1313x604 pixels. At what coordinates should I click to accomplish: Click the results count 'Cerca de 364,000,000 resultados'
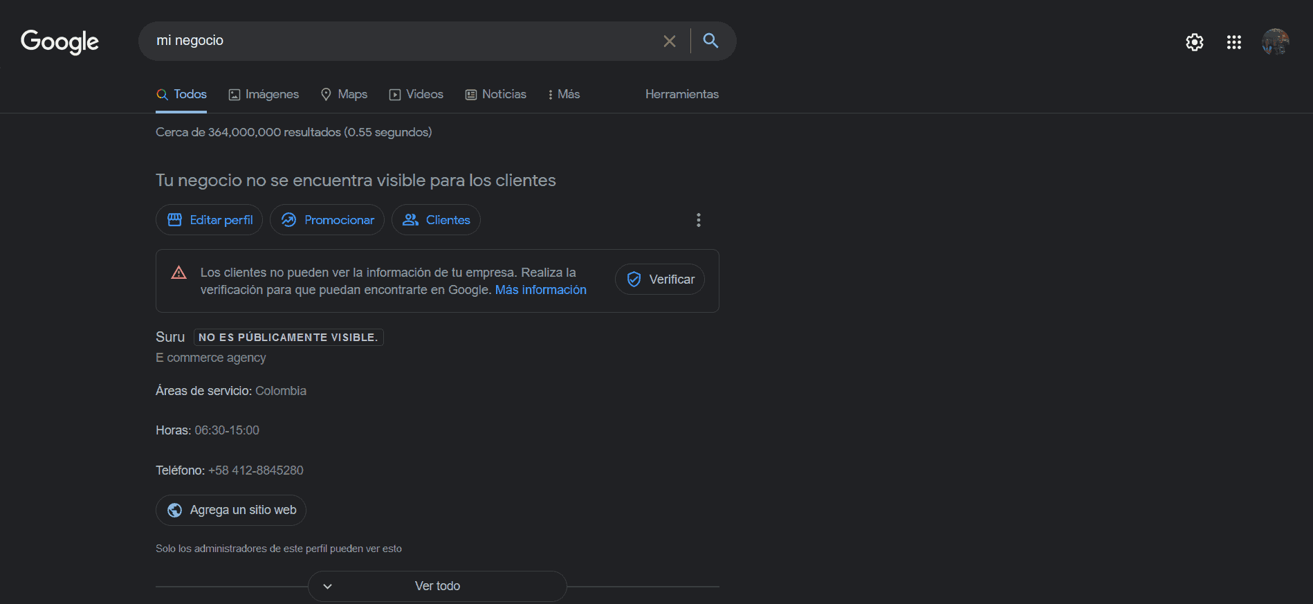pyautogui.click(x=248, y=132)
